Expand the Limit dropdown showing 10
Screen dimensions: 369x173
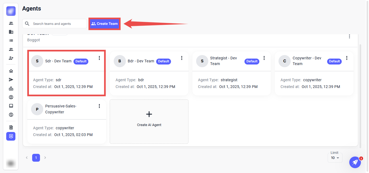click(335, 158)
